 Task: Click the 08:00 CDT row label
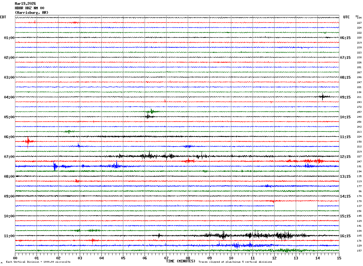click(9, 177)
